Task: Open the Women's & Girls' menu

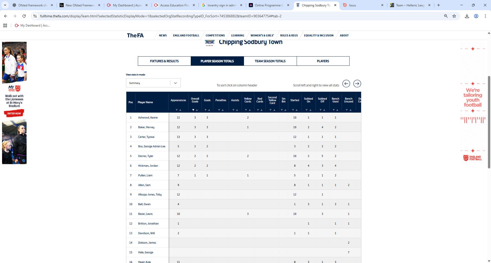Action: 262,35
